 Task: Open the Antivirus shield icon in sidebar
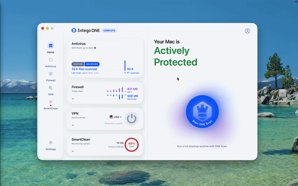tap(51, 60)
